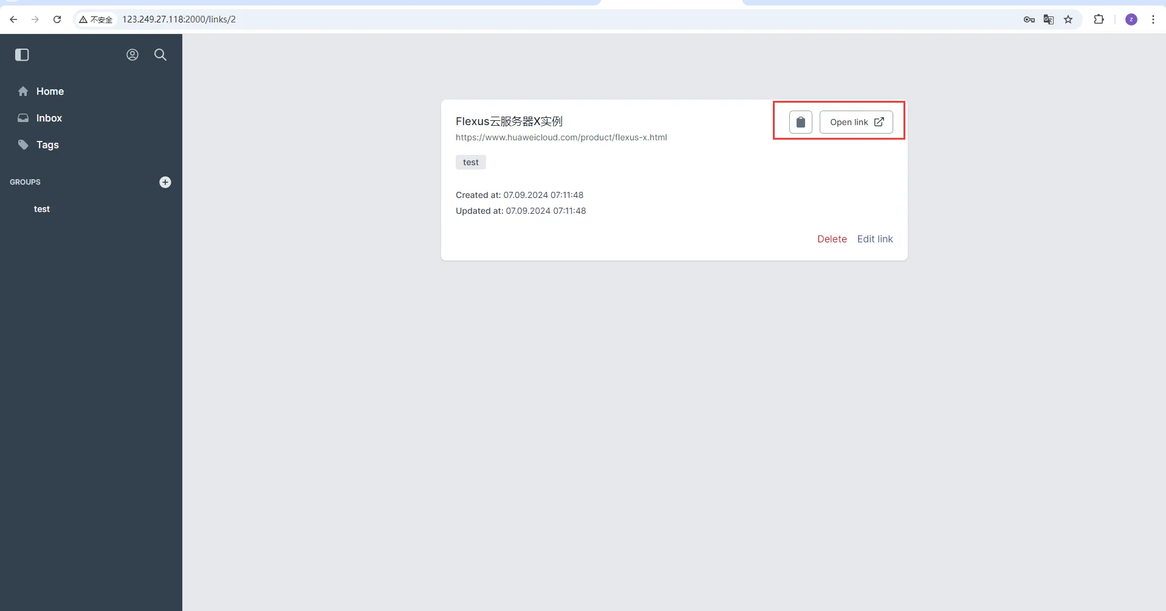Focus the address bar URL
This screenshot has height=611, width=1166.
point(179,19)
